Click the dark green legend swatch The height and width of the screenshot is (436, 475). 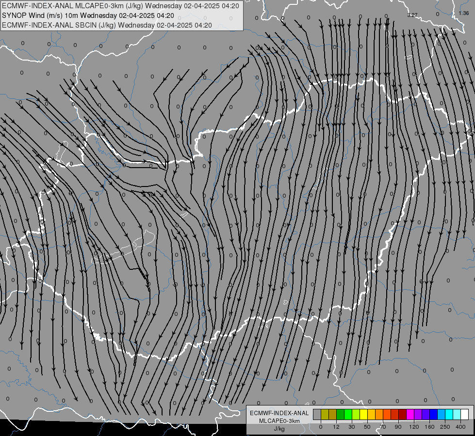pos(340,414)
